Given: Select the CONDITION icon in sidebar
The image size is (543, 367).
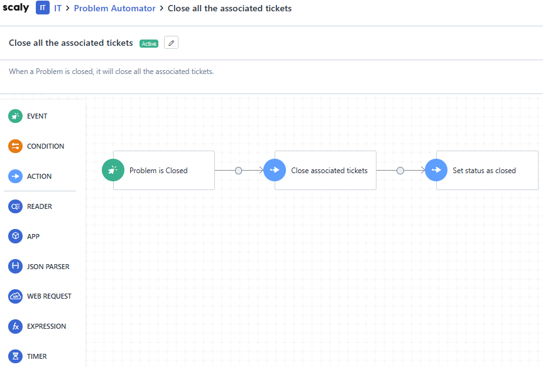Looking at the screenshot, I should point(15,146).
